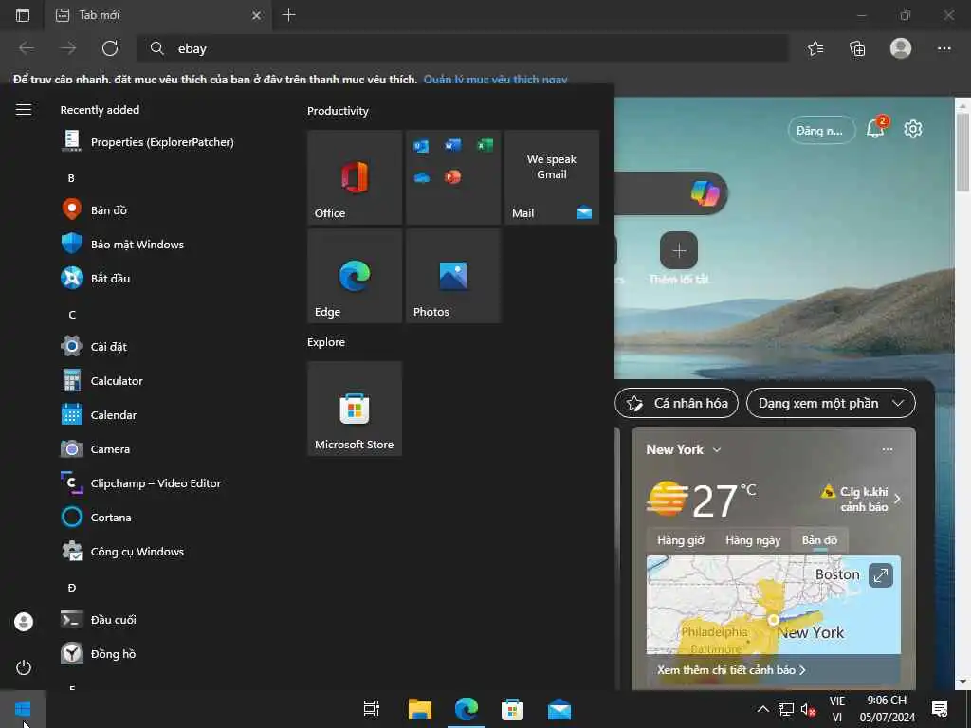Click the Đăng nhập sign-in button

point(820,131)
